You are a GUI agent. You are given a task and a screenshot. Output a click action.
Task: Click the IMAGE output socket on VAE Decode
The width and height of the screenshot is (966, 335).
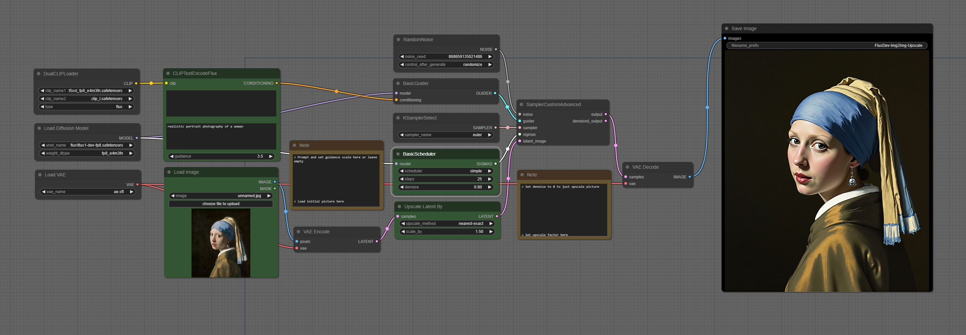(x=690, y=177)
